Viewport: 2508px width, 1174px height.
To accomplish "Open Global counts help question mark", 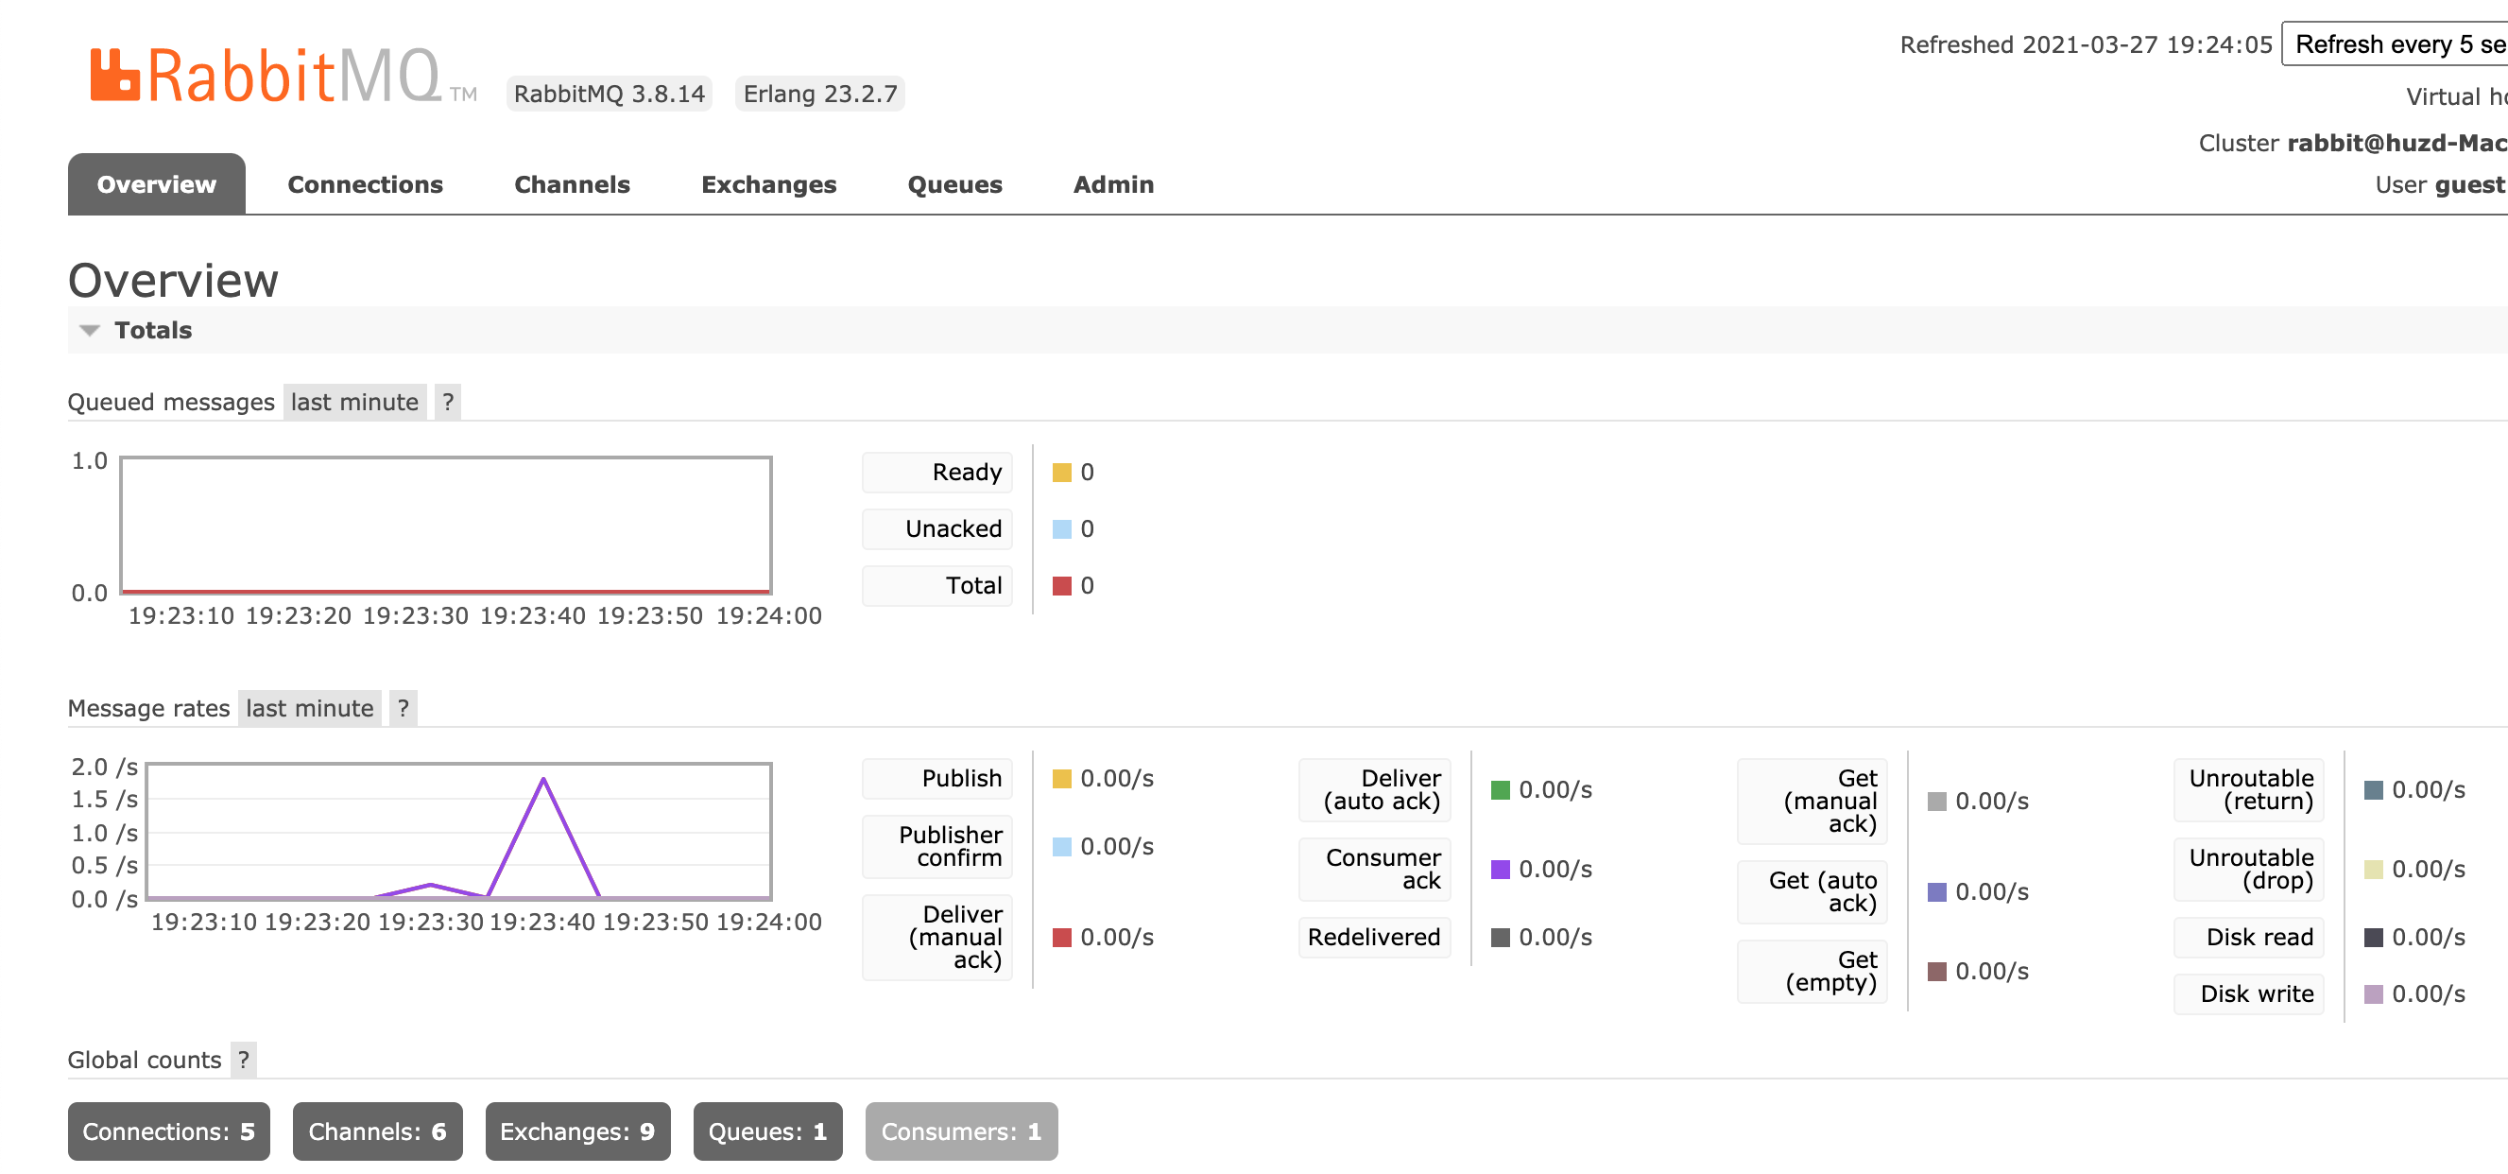I will click(244, 1060).
